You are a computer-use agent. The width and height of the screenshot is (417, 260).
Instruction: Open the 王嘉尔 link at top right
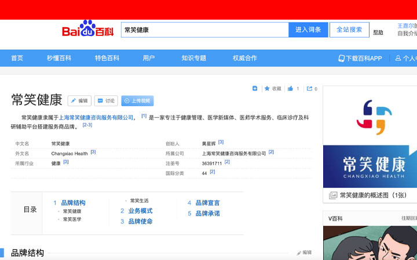click(x=405, y=26)
